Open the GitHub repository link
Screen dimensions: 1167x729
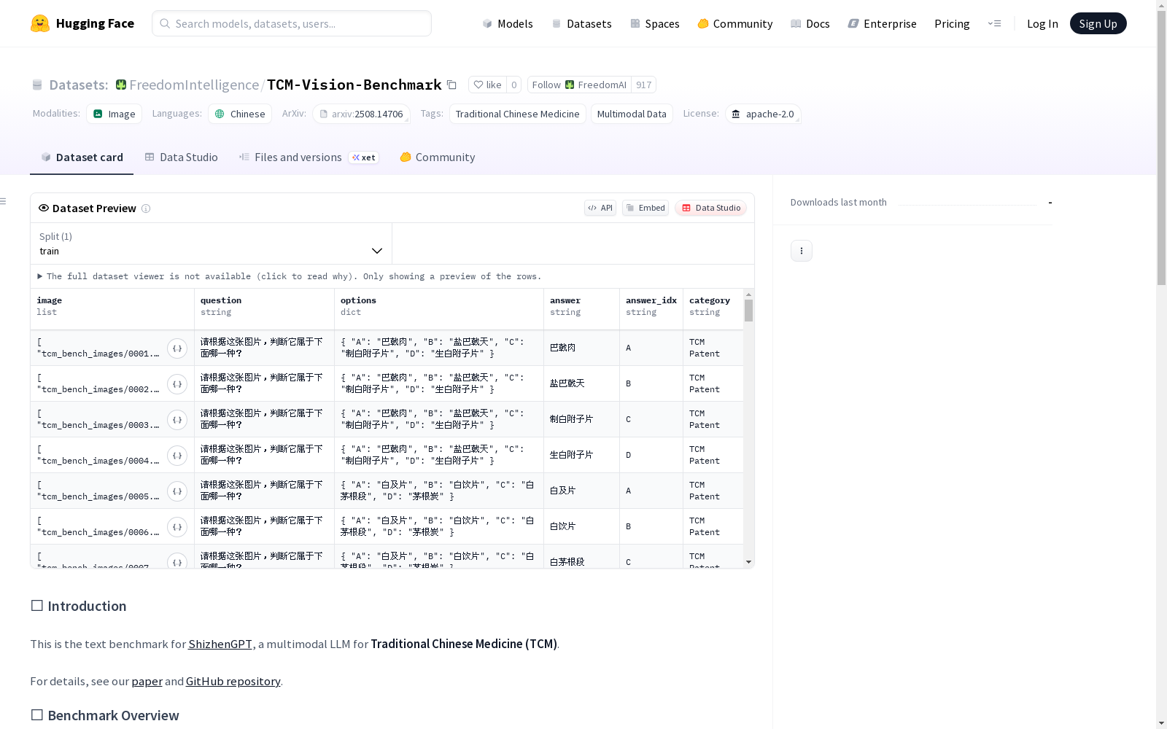(233, 682)
